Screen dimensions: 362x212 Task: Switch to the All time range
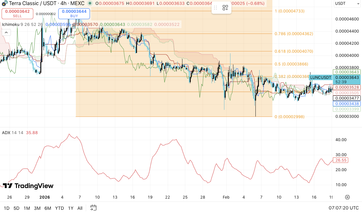80,208
